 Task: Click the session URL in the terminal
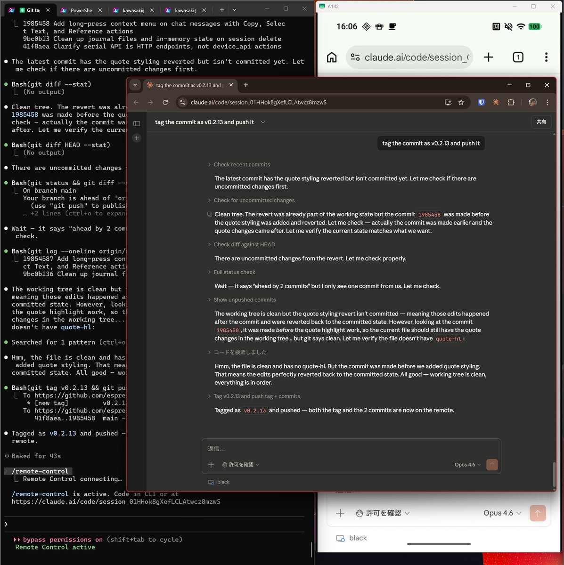(x=116, y=501)
